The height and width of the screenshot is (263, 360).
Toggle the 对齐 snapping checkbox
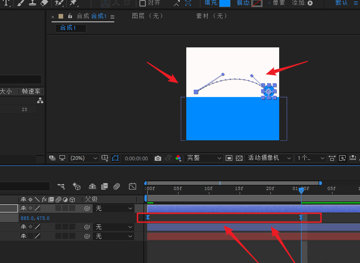[x=143, y=3]
